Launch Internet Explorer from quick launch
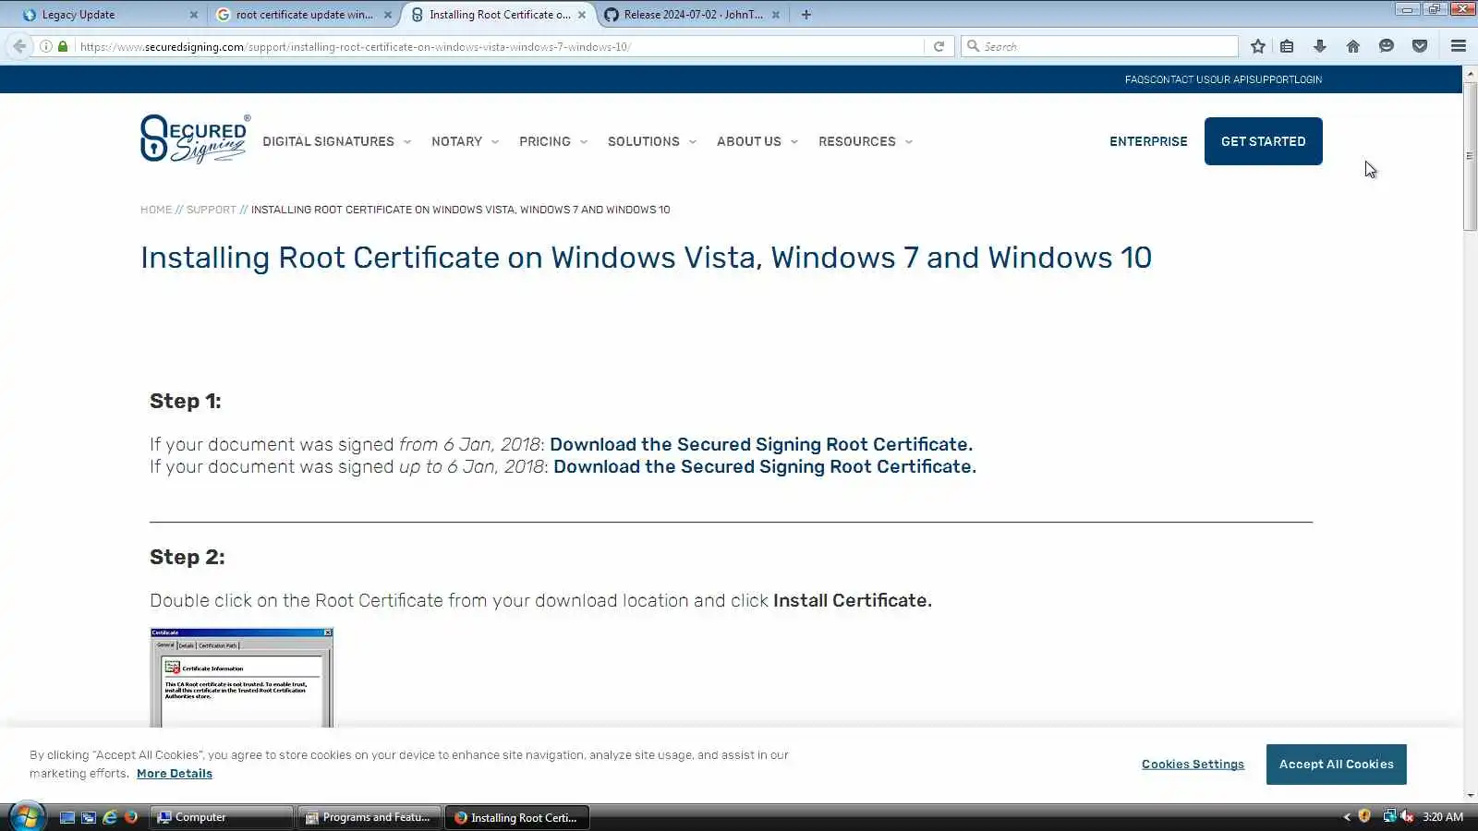The width and height of the screenshot is (1478, 831). click(110, 817)
